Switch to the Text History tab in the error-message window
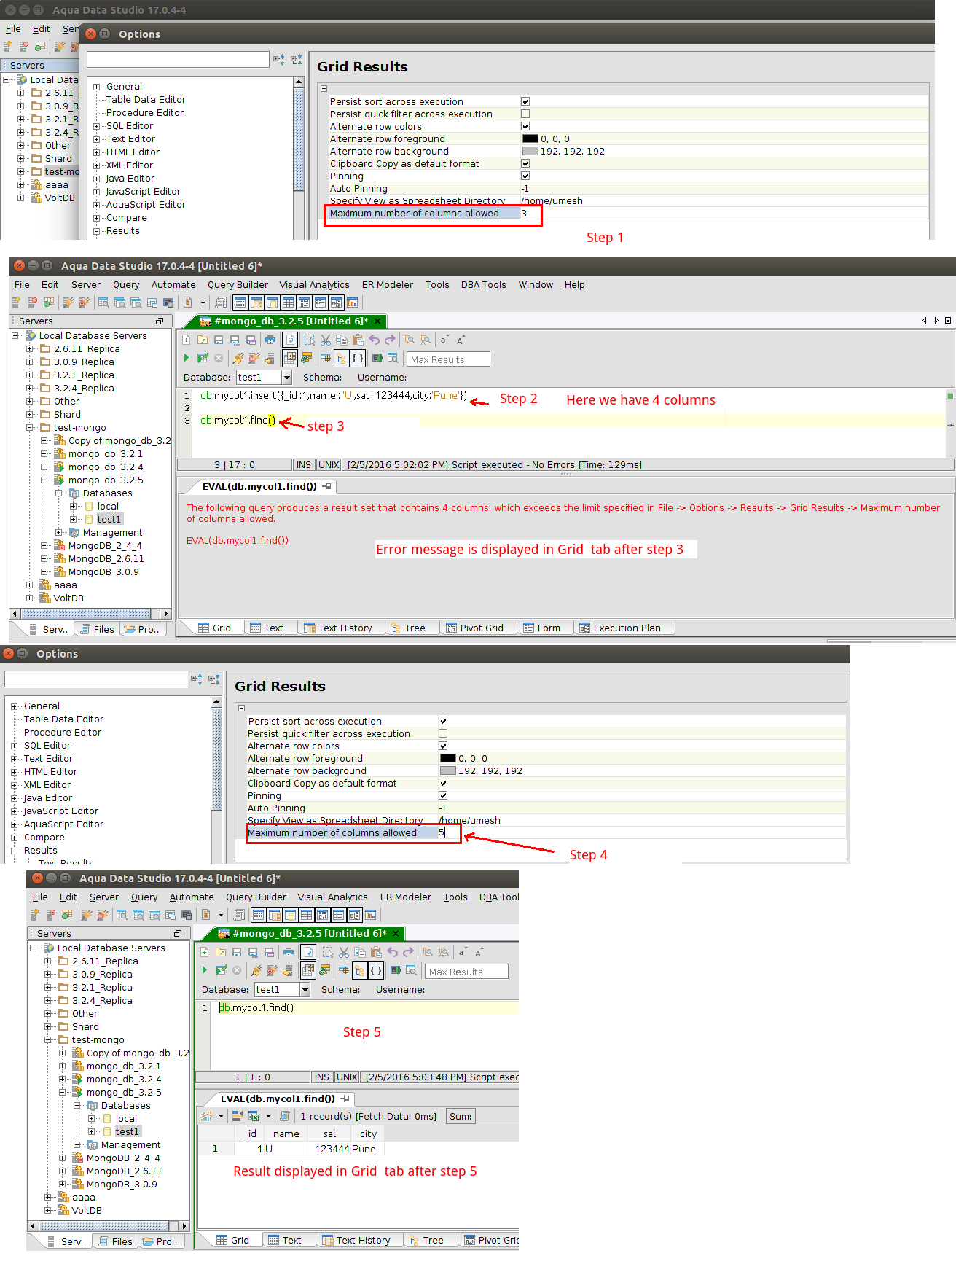Screen dimensions: 956x1272 (338, 628)
